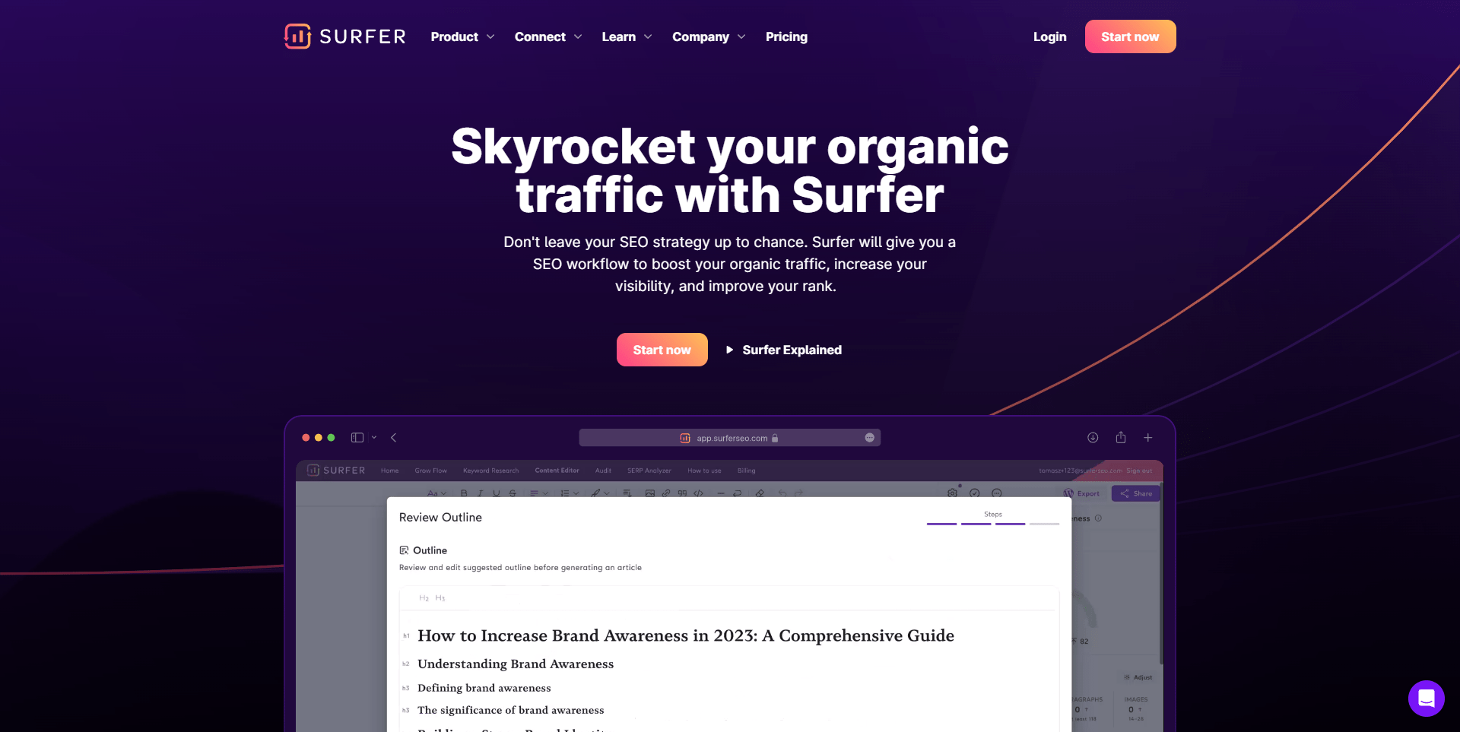Click the How to Increase Brand Awareness title
This screenshot has height=732, width=1460.
[685, 635]
